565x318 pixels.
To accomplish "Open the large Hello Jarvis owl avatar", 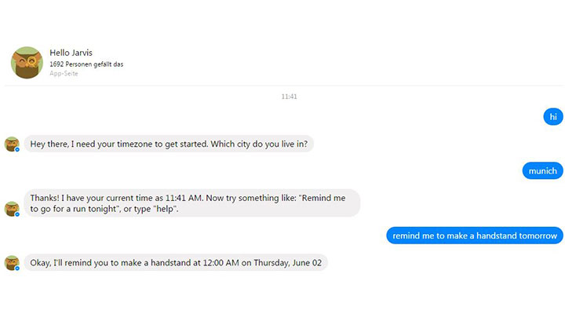I will click(x=27, y=62).
